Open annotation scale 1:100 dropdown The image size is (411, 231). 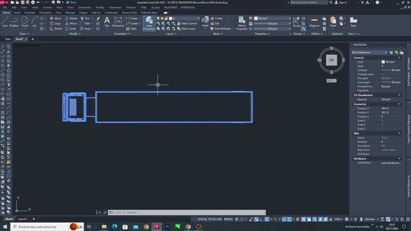click(338, 219)
